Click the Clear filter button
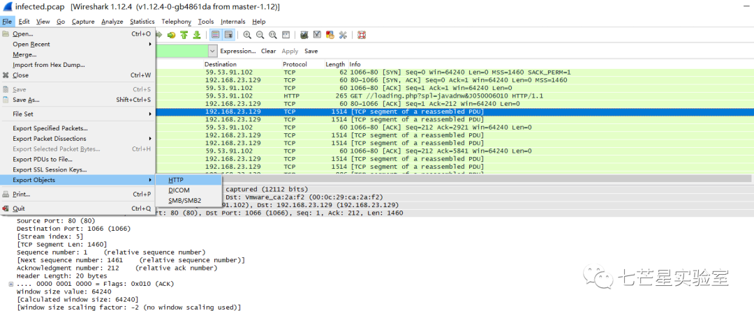This screenshot has height=311, width=754. (268, 51)
